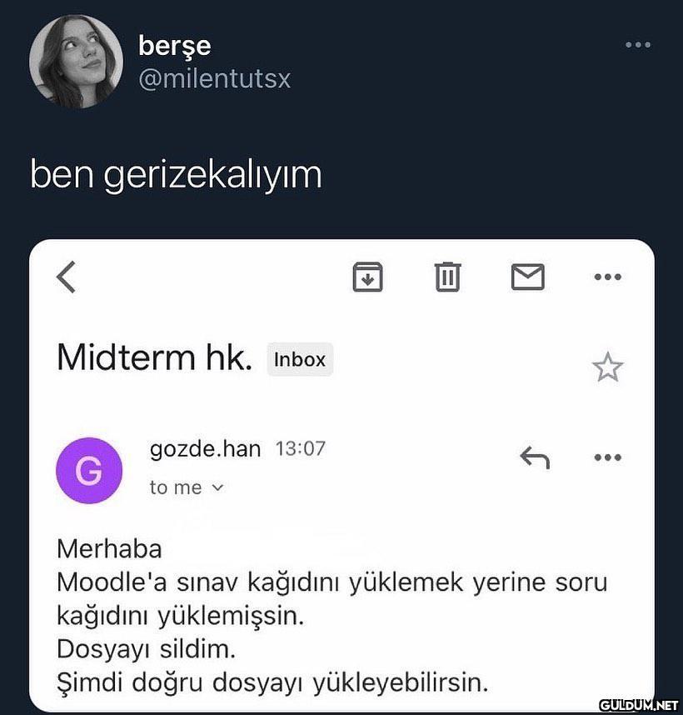Star the Midterm hk. email
Viewport: 683px width, 715px height.
[607, 367]
